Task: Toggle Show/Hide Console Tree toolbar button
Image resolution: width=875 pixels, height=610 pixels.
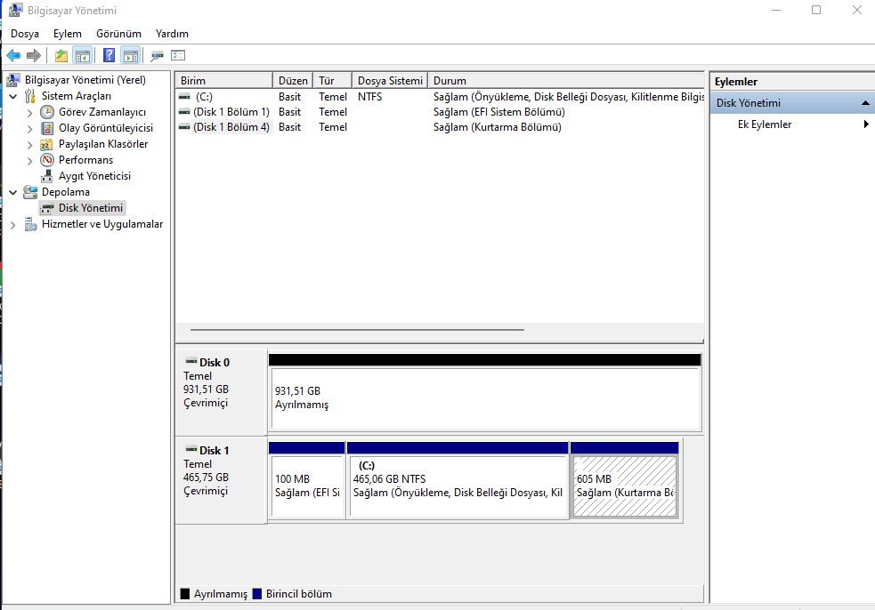Action: tap(83, 56)
